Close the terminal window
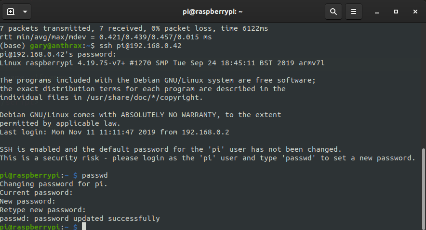 pyautogui.click(x=415, y=12)
